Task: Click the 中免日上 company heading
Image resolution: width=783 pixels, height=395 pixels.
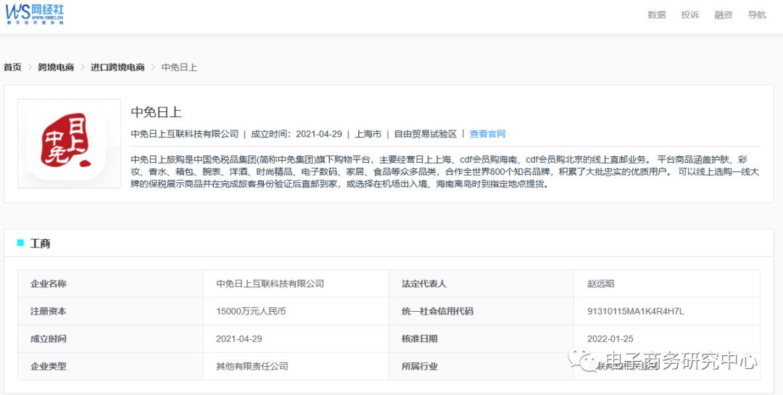Action: pyautogui.click(x=157, y=112)
